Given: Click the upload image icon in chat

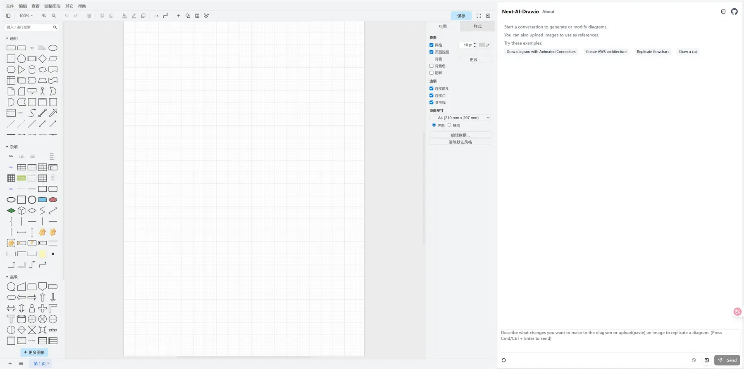Looking at the screenshot, I should coord(707,360).
